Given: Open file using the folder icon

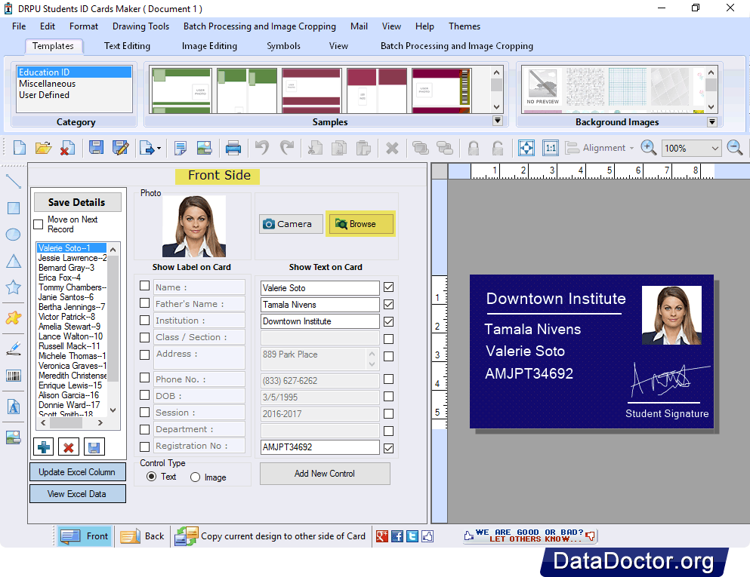Looking at the screenshot, I should coord(43,148).
